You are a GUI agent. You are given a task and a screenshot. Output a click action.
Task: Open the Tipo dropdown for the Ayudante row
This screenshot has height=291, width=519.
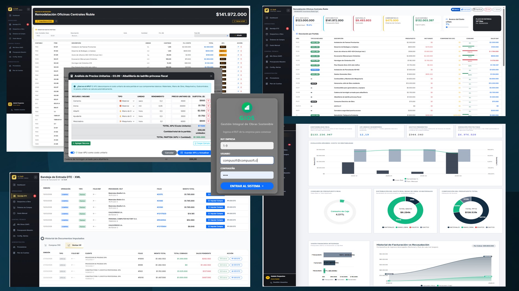[127, 116]
